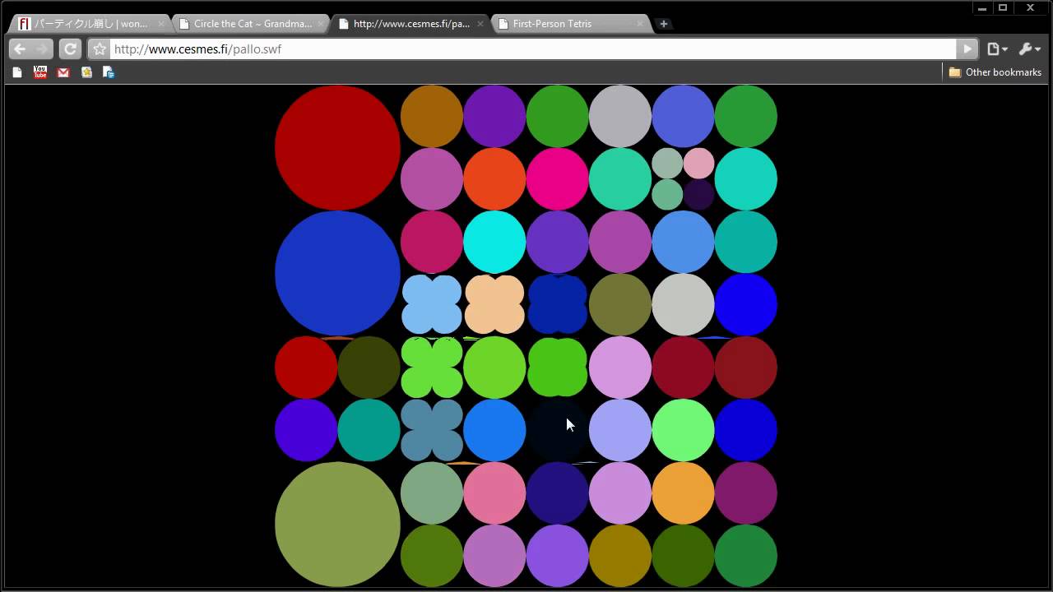Select the YouTube bookmark icon
The image size is (1053, 592).
39,72
